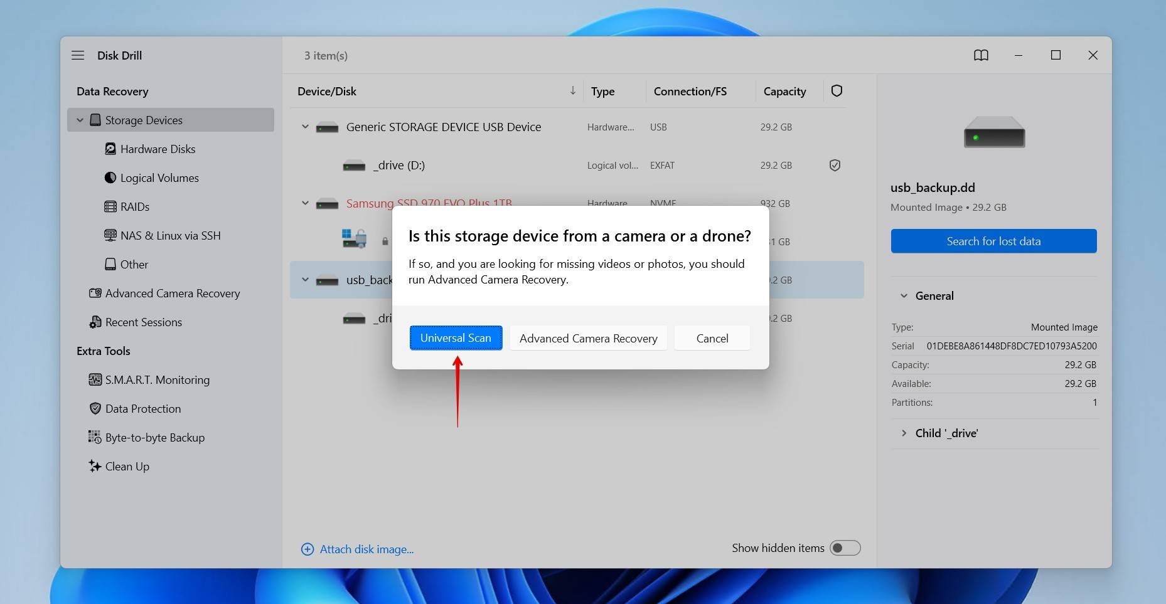Image resolution: width=1166 pixels, height=604 pixels.
Task: Open the documentation book icon
Action: pyautogui.click(x=981, y=55)
